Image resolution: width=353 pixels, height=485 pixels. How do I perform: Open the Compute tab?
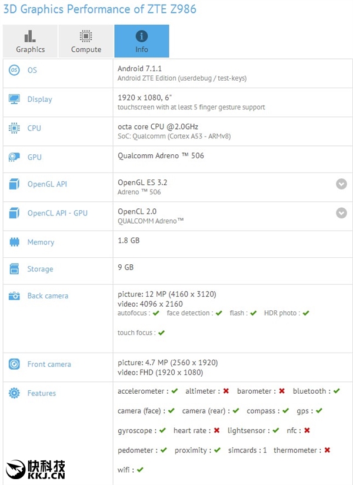point(86,41)
